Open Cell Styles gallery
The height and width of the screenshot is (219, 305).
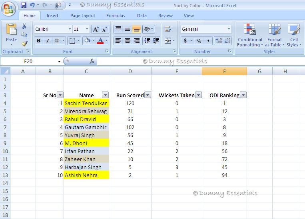pyautogui.click(x=294, y=35)
